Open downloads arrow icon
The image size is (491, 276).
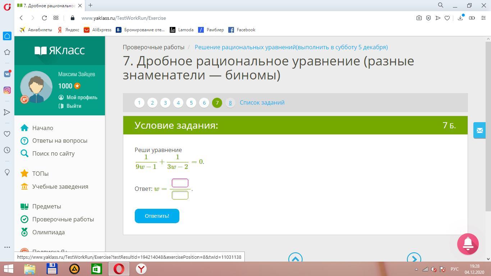pyautogui.click(x=460, y=18)
